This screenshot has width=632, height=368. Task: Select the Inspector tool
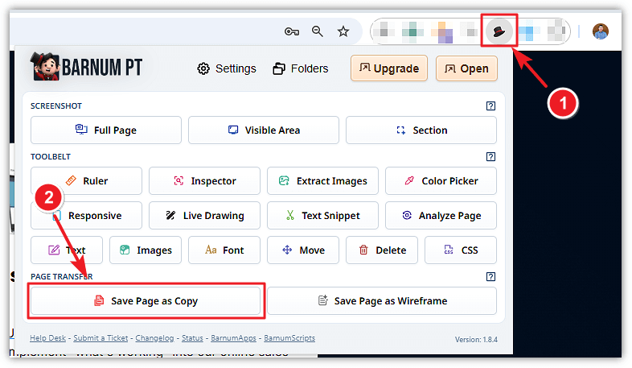pos(204,180)
